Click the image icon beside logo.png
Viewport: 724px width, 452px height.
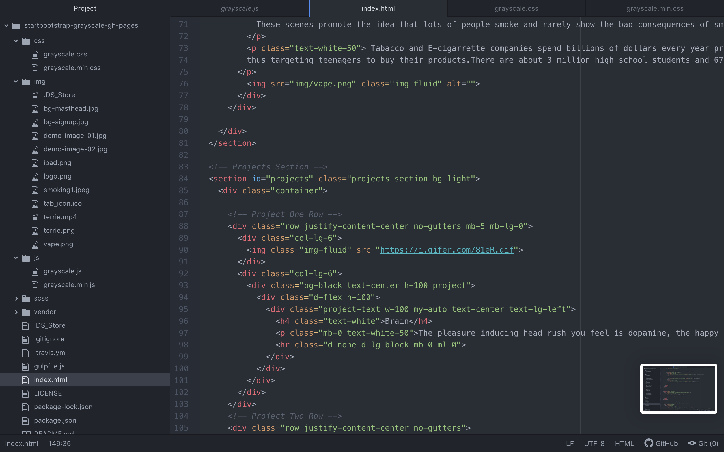tap(35, 176)
